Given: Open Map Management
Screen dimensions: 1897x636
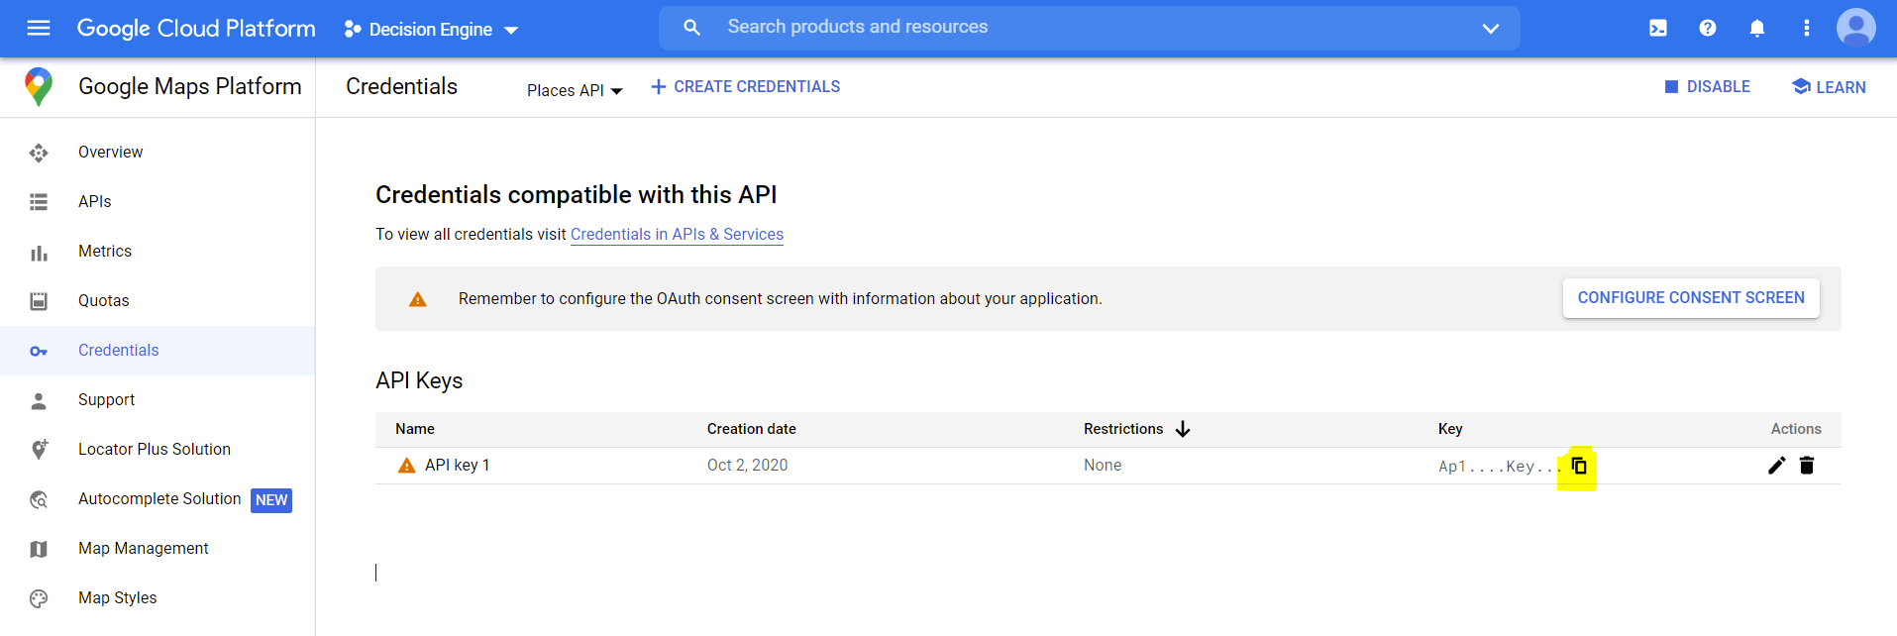Looking at the screenshot, I should click(x=143, y=548).
